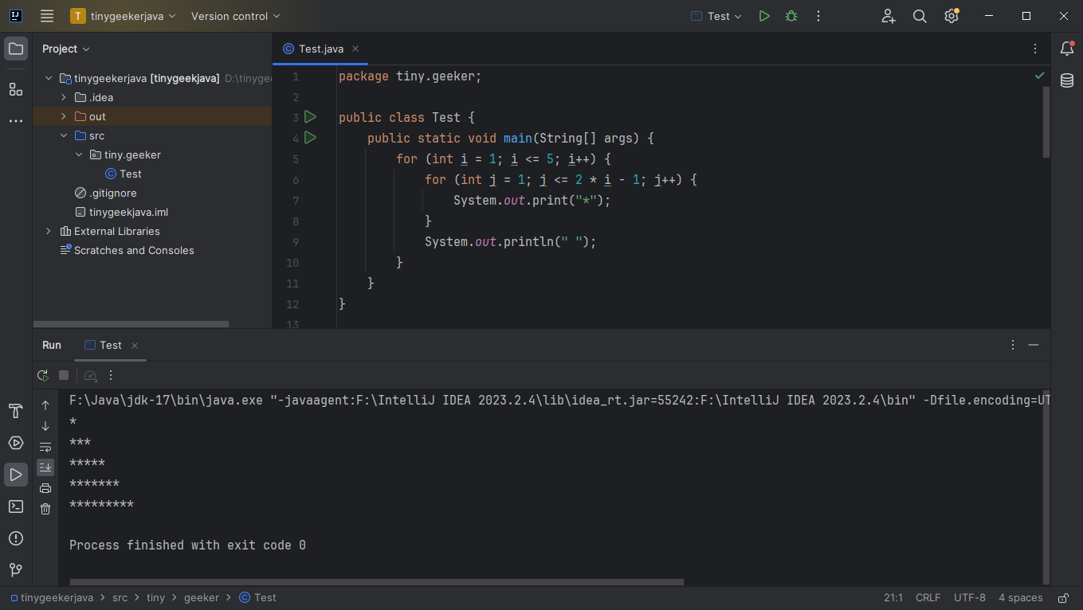Image resolution: width=1083 pixels, height=610 pixels.
Task: Print the console output
Action: pyautogui.click(x=45, y=488)
